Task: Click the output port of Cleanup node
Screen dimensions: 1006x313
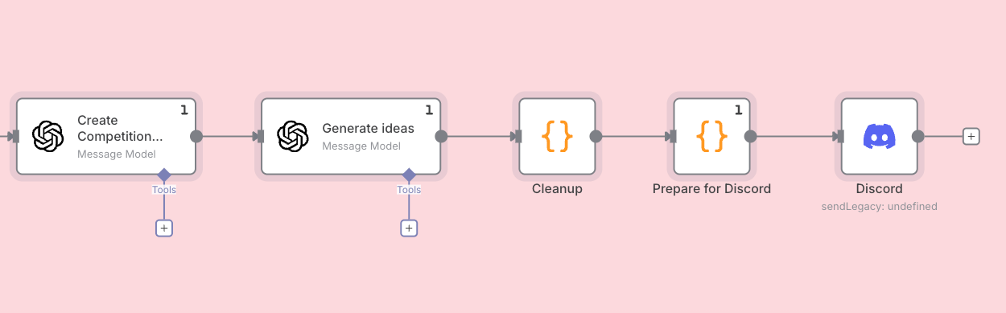Action: tap(596, 136)
